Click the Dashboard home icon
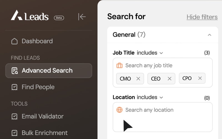This screenshot has height=139, width=222. [14, 42]
